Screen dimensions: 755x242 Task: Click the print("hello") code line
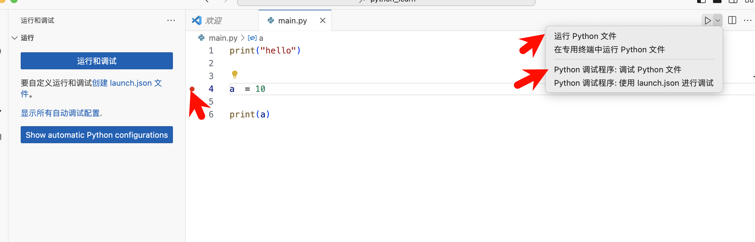pos(265,50)
